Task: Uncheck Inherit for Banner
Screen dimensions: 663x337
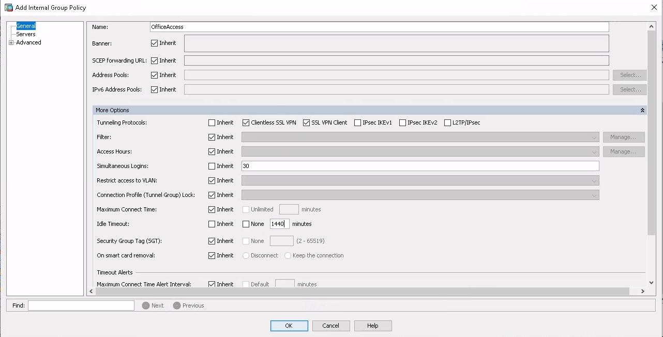Action: click(154, 43)
